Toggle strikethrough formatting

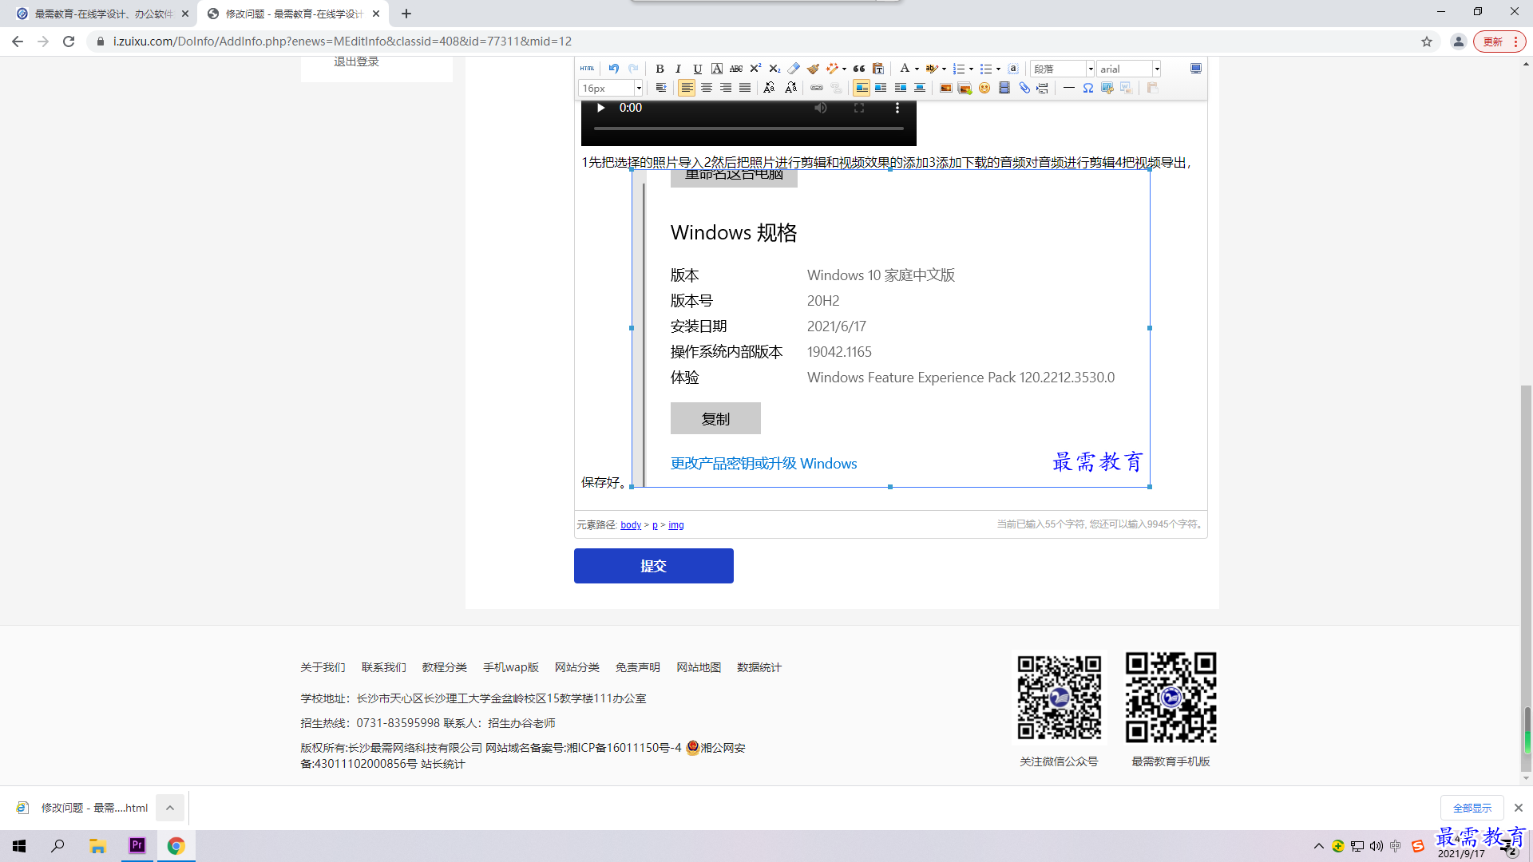(x=736, y=69)
